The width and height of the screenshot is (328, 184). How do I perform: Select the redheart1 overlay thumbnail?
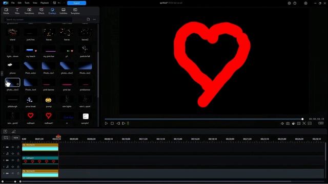point(49,116)
